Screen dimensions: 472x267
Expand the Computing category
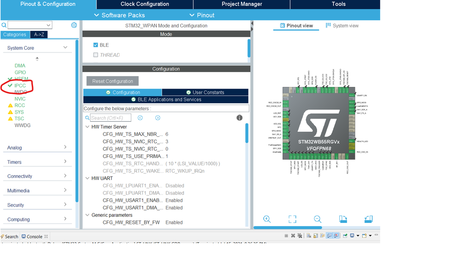tap(65, 219)
